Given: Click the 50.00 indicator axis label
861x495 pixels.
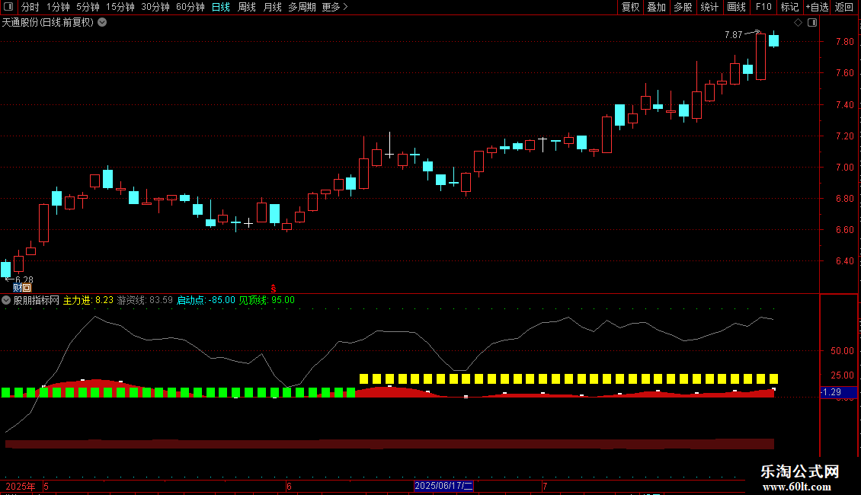Looking at the screenshot, I should pos(842,350).
